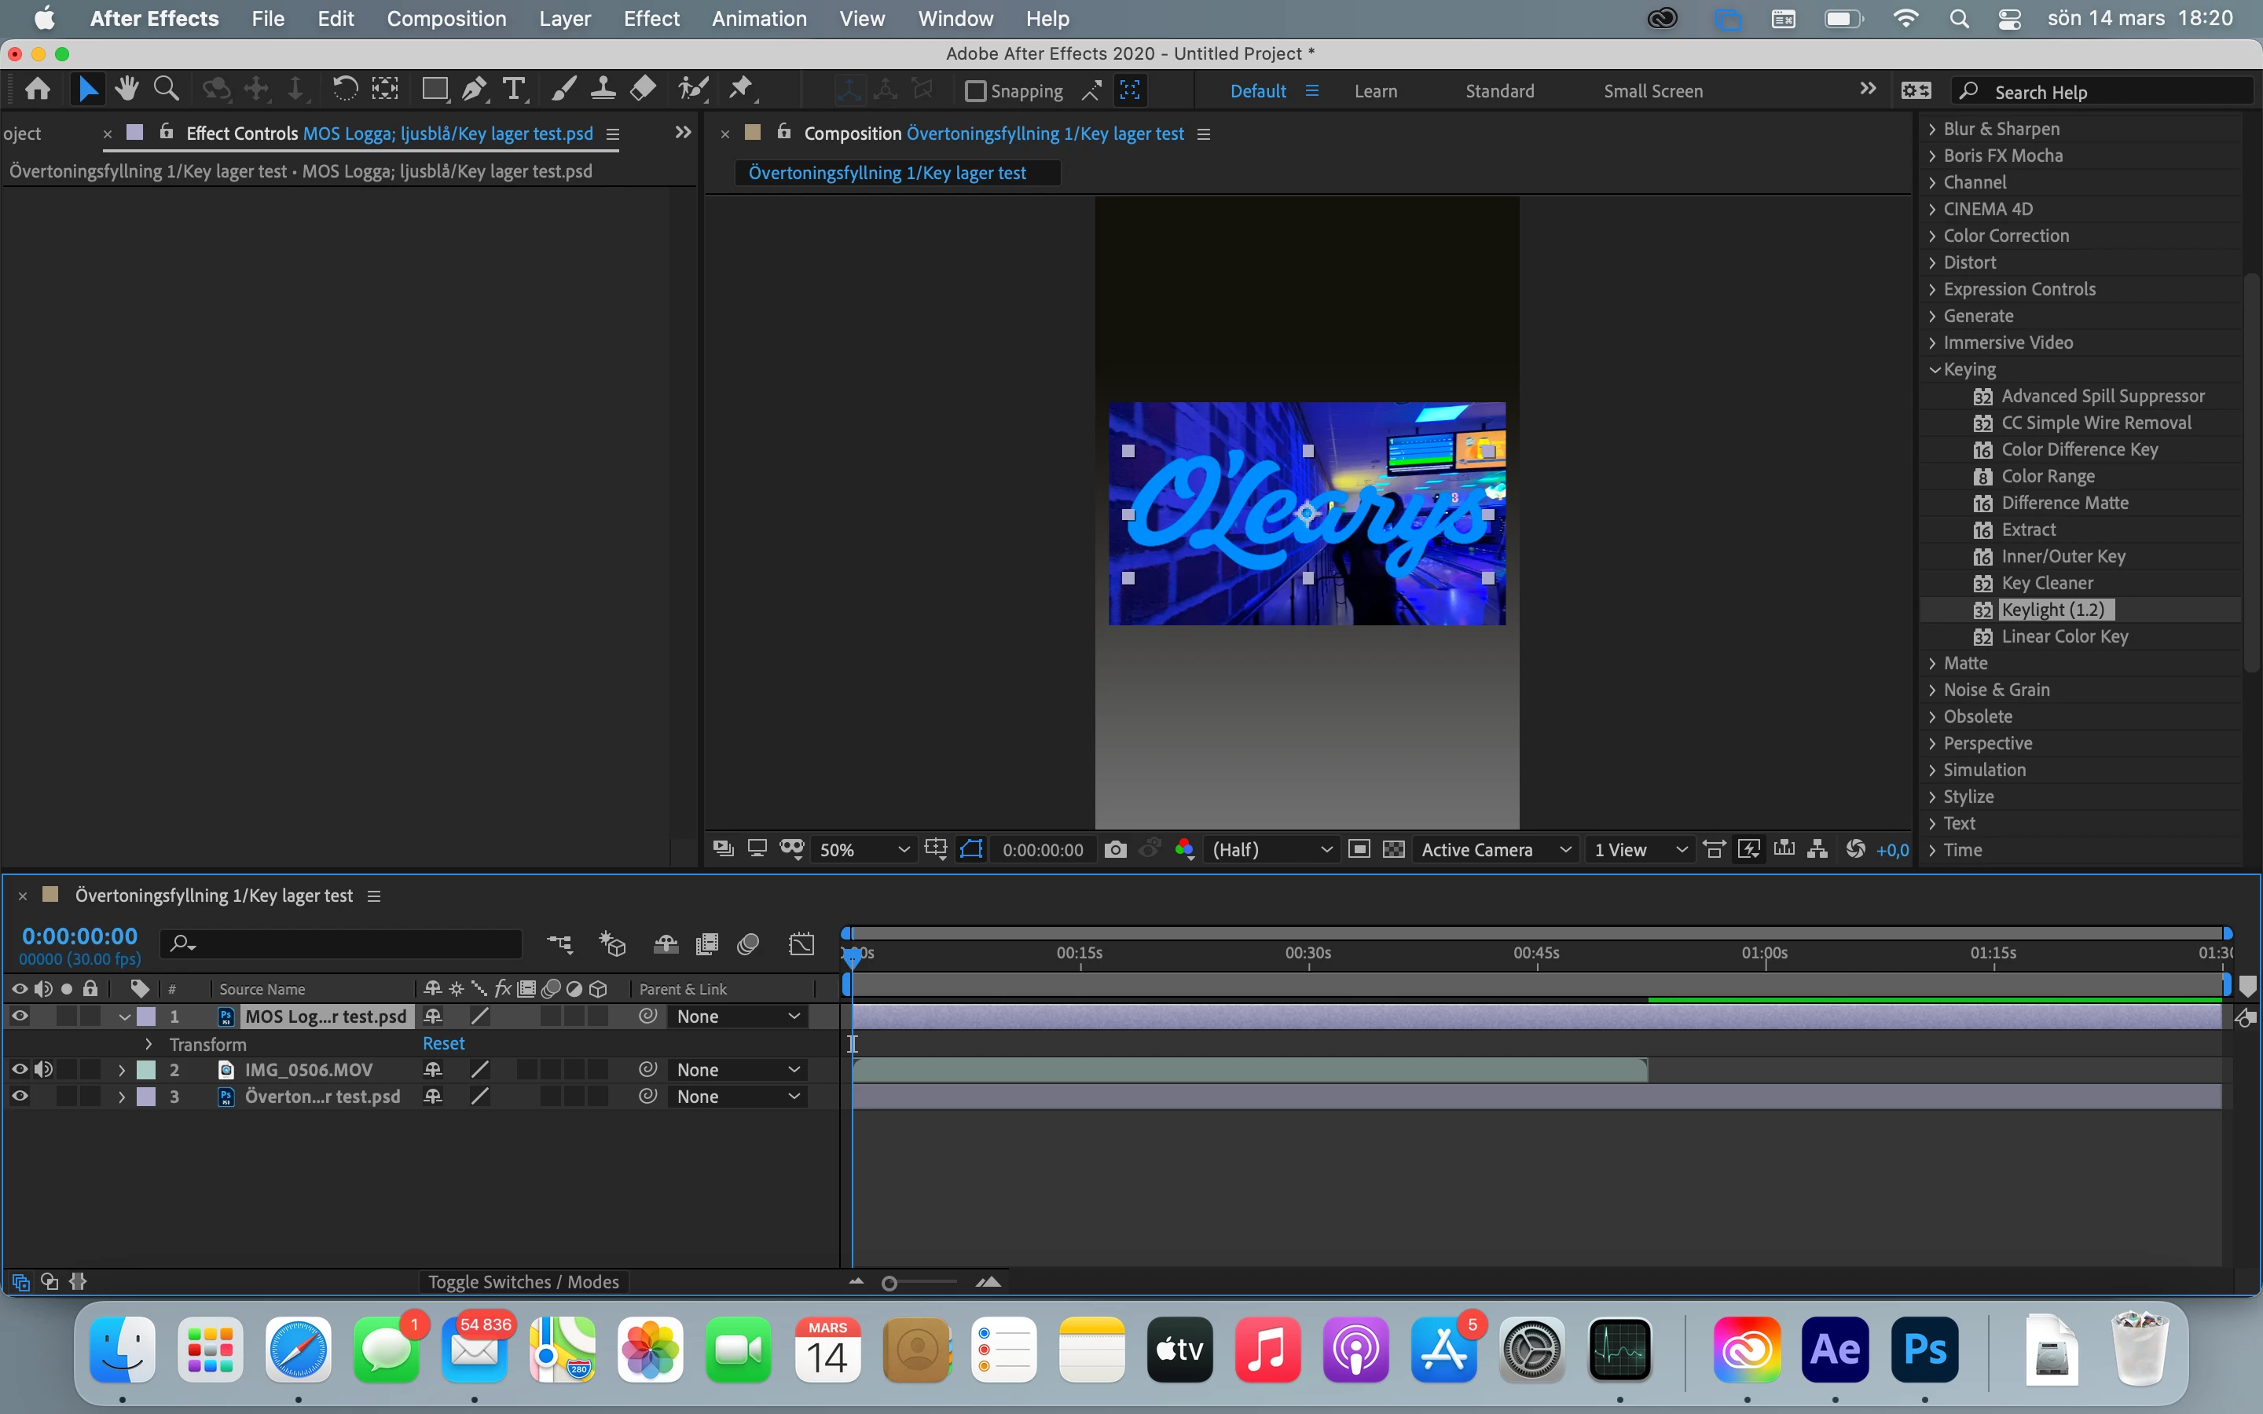Choose the Hand tool
The image size is (2263, 1414).
coord(127,90)
